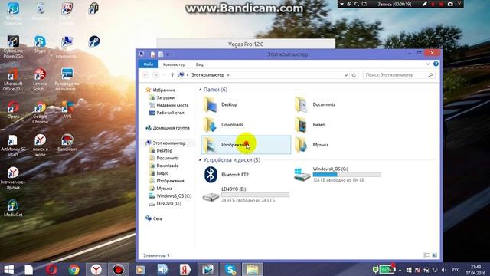Select Этот компьютер in the navigation pane
490x276 pixels.
pyautogui.click(x=169, y=143)
